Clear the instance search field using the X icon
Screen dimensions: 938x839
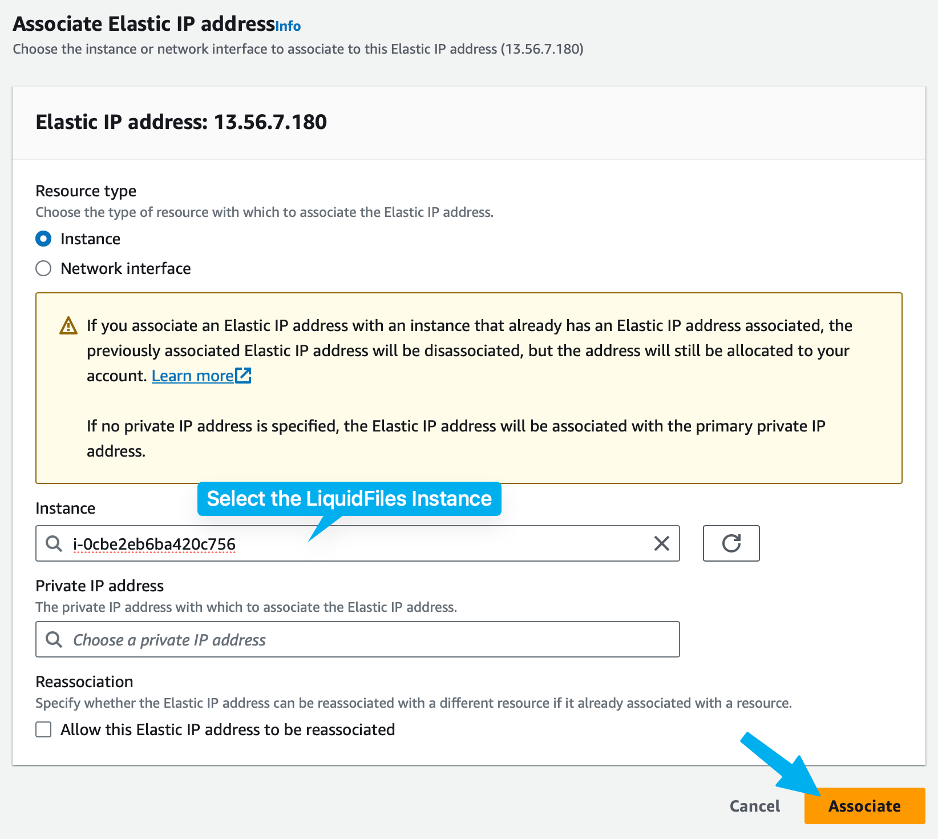click(661, 543)
